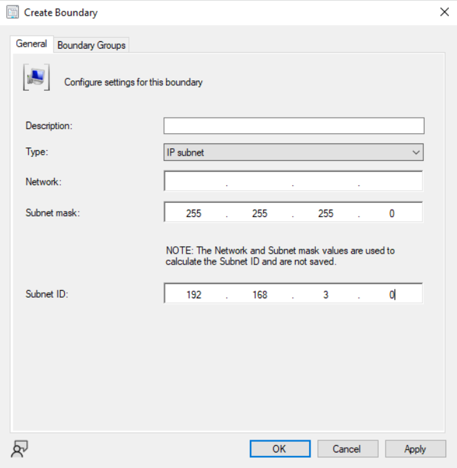Click the 168 octet in Subnet ID
Viewport: 457px width, 468px height.
point(260,295)
